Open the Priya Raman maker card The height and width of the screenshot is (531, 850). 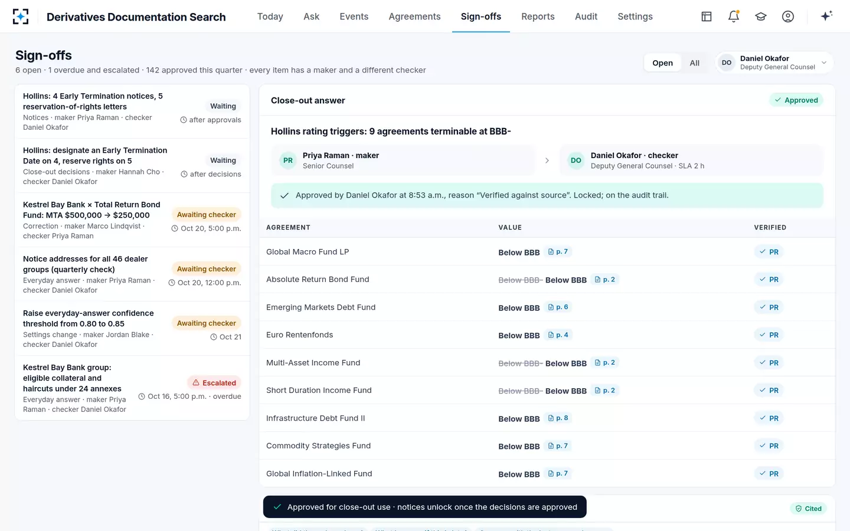coord(403,160)
